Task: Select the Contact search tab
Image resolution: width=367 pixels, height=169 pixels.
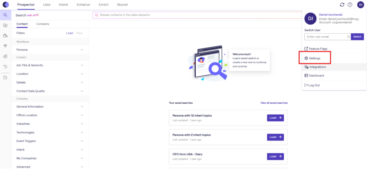Action: [x=22, y=24]
